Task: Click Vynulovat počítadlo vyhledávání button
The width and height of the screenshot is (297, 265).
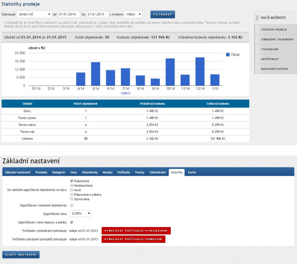Action: [x=136, y=231]
